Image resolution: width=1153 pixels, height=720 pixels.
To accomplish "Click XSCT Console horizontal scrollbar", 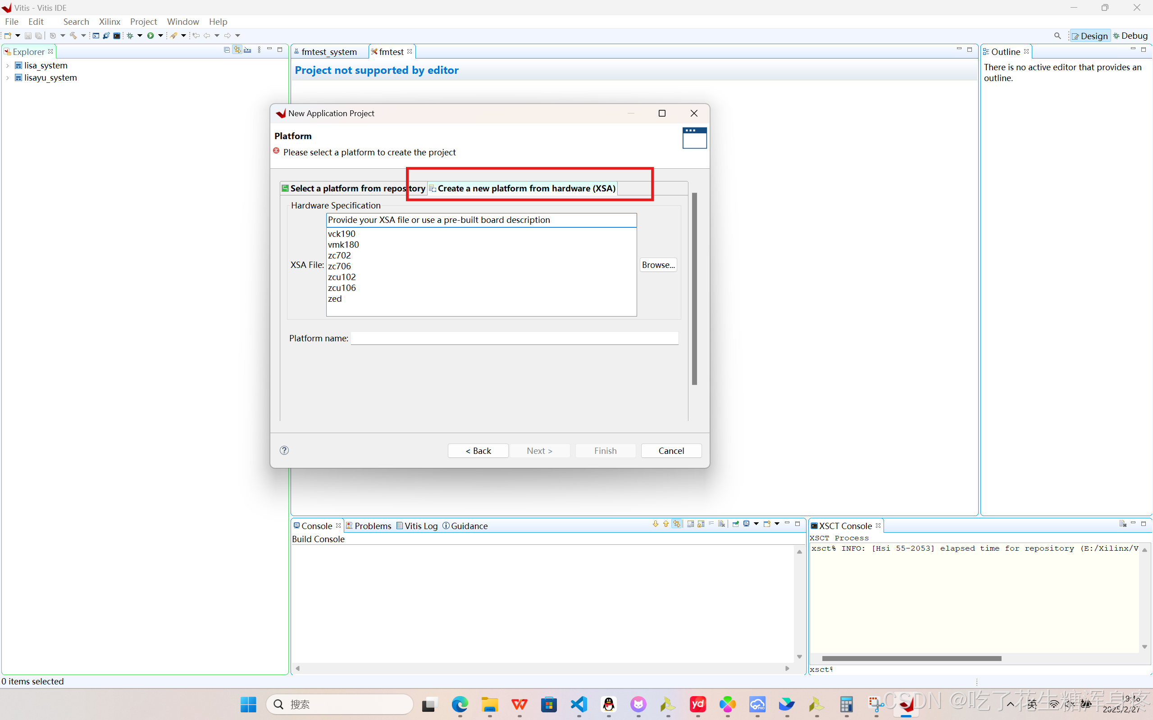I will point(911,659).
